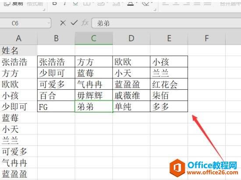This screenshot has width=241, height=180.
Task: Open the clipboard group dialog launcher
Action: tap(44, 10)
